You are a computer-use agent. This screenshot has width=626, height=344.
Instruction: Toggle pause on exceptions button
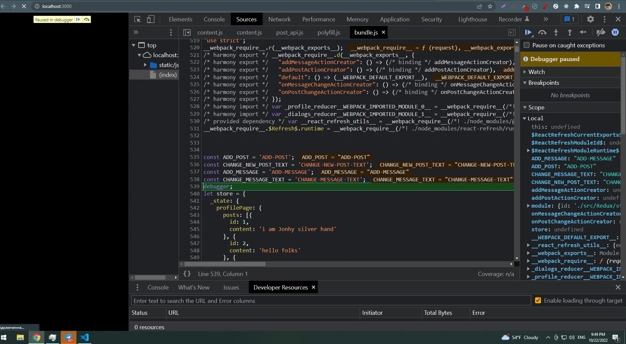click(x=615, y=32)
